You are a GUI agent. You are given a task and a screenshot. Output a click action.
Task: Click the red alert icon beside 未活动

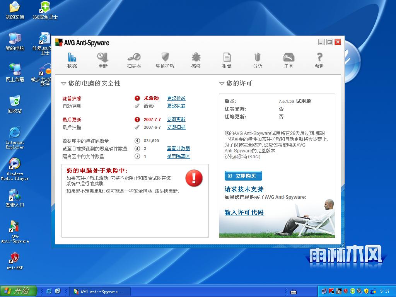[x=137, y=98]
